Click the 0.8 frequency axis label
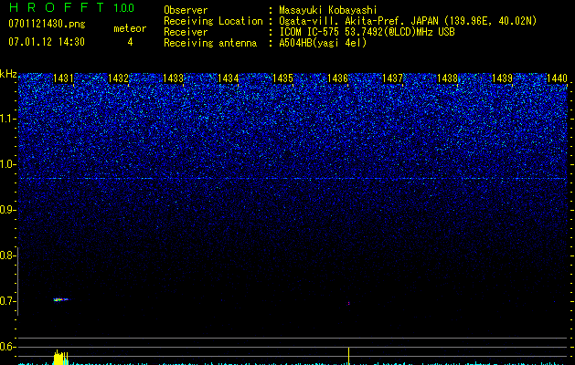The width and height of the screenshot is (575, 365). tap(7, 255)
